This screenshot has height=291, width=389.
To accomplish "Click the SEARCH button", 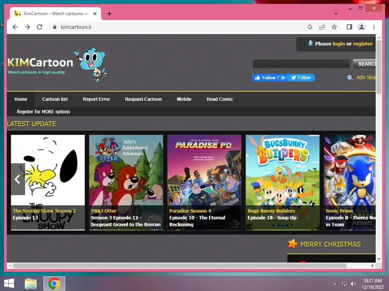I will (364, 64).
